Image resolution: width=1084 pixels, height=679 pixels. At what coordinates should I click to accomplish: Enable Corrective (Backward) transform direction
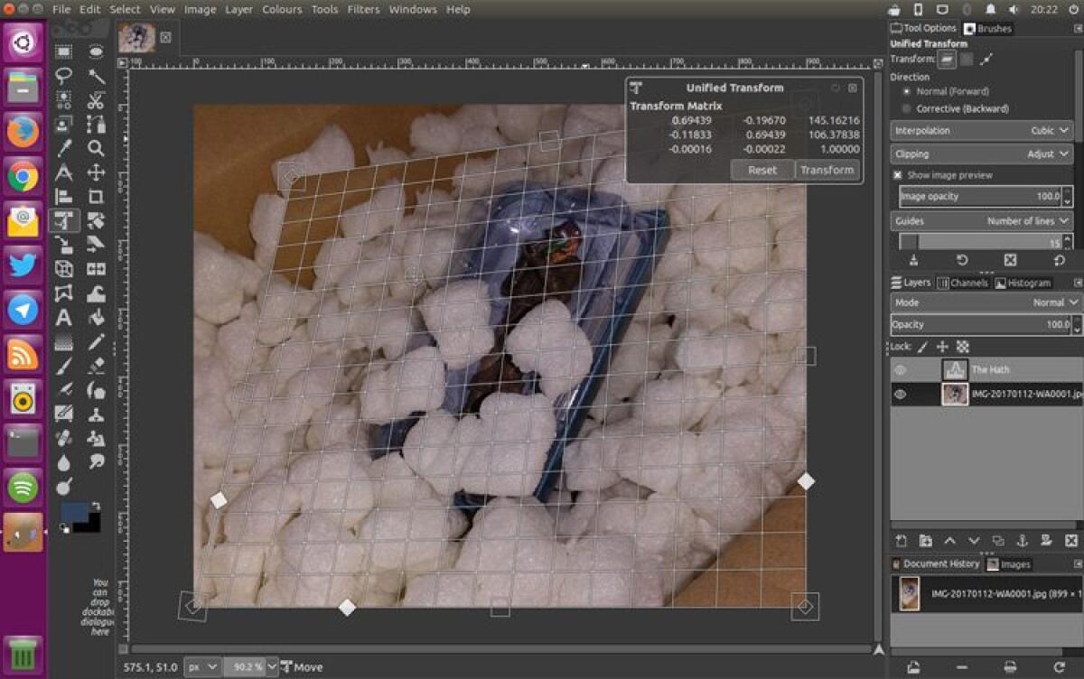[906, 108]
